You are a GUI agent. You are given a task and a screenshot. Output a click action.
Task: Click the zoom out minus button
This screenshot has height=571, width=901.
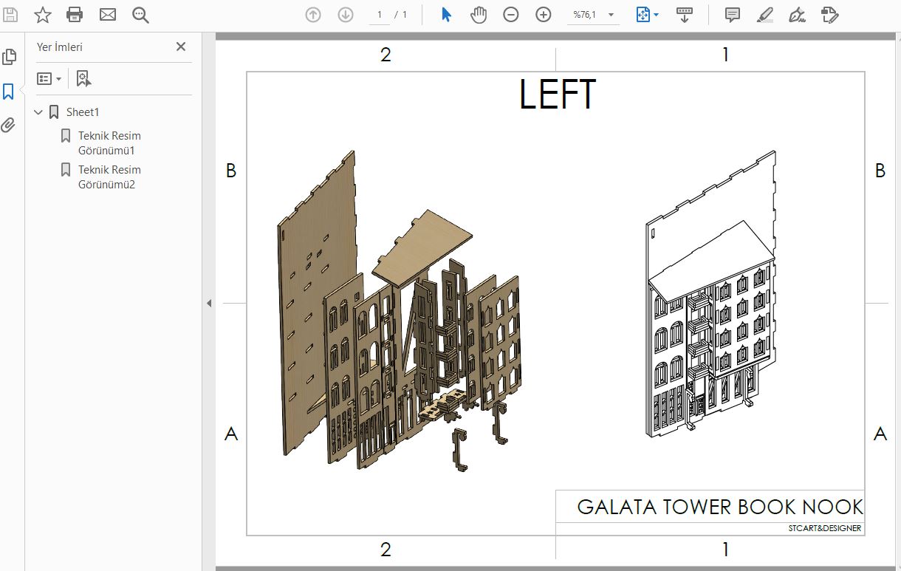[x=511, y=15]
